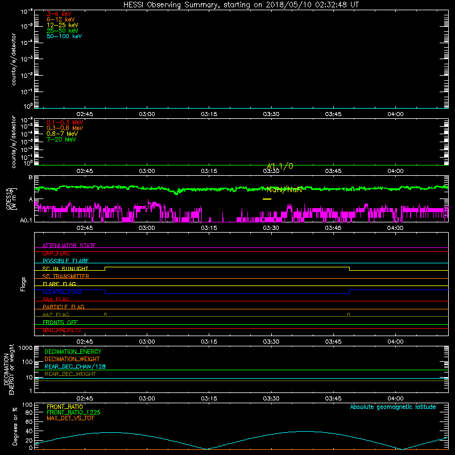
Task: Click the DECIMATION_WEIGHT legend label
Action: (72, 359)
